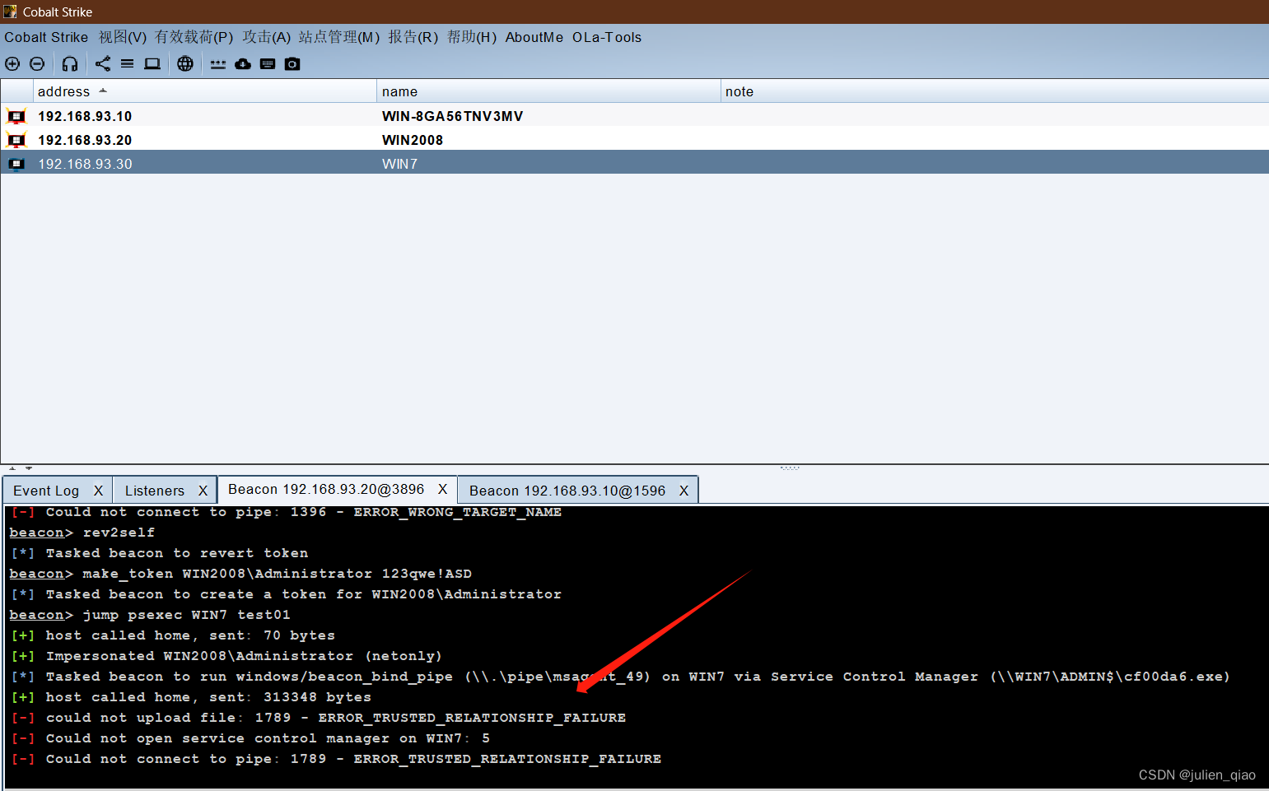
Task: Click the host icon for 192.168.93.30
Action: point(16,164)
